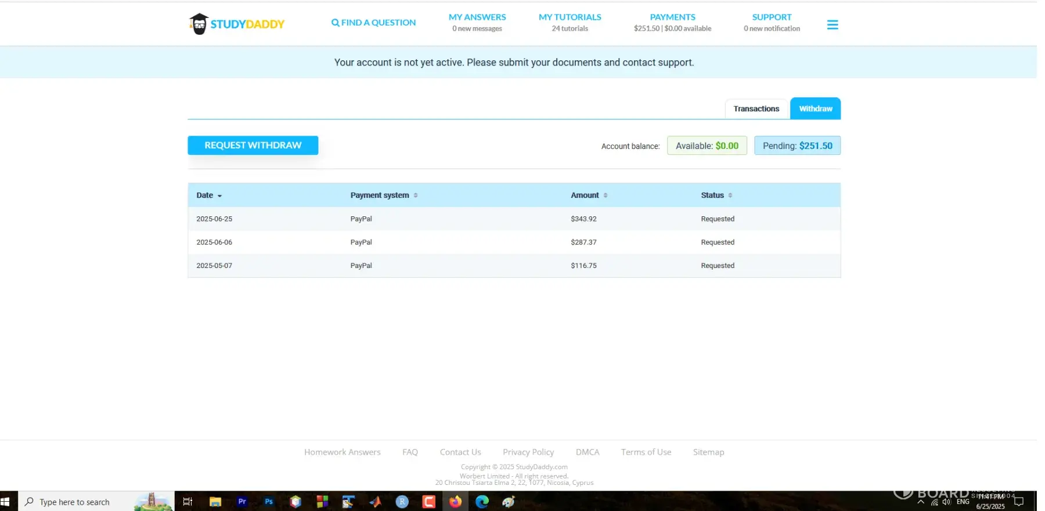Select the Withdraw tab
Viewport: 1045px width, 511px height.
pyautogui.click(x=815, y=109)
